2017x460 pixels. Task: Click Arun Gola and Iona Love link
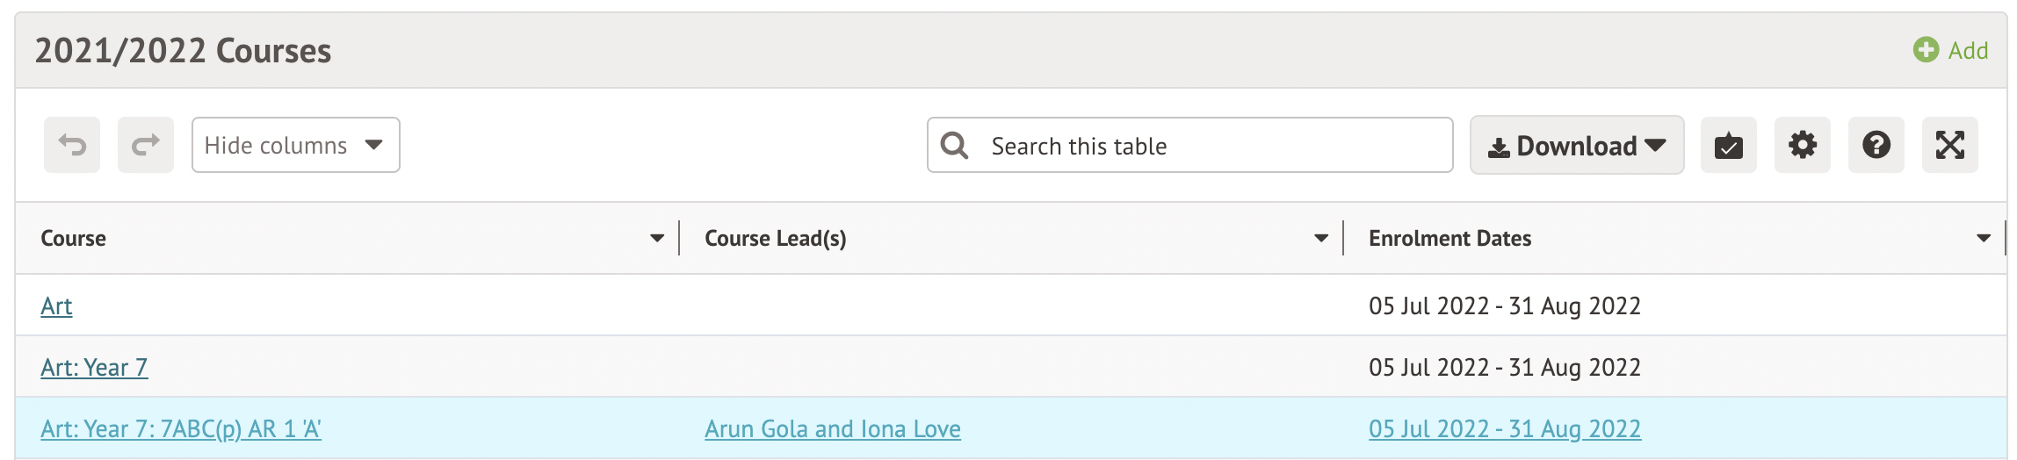coord(832,429)
